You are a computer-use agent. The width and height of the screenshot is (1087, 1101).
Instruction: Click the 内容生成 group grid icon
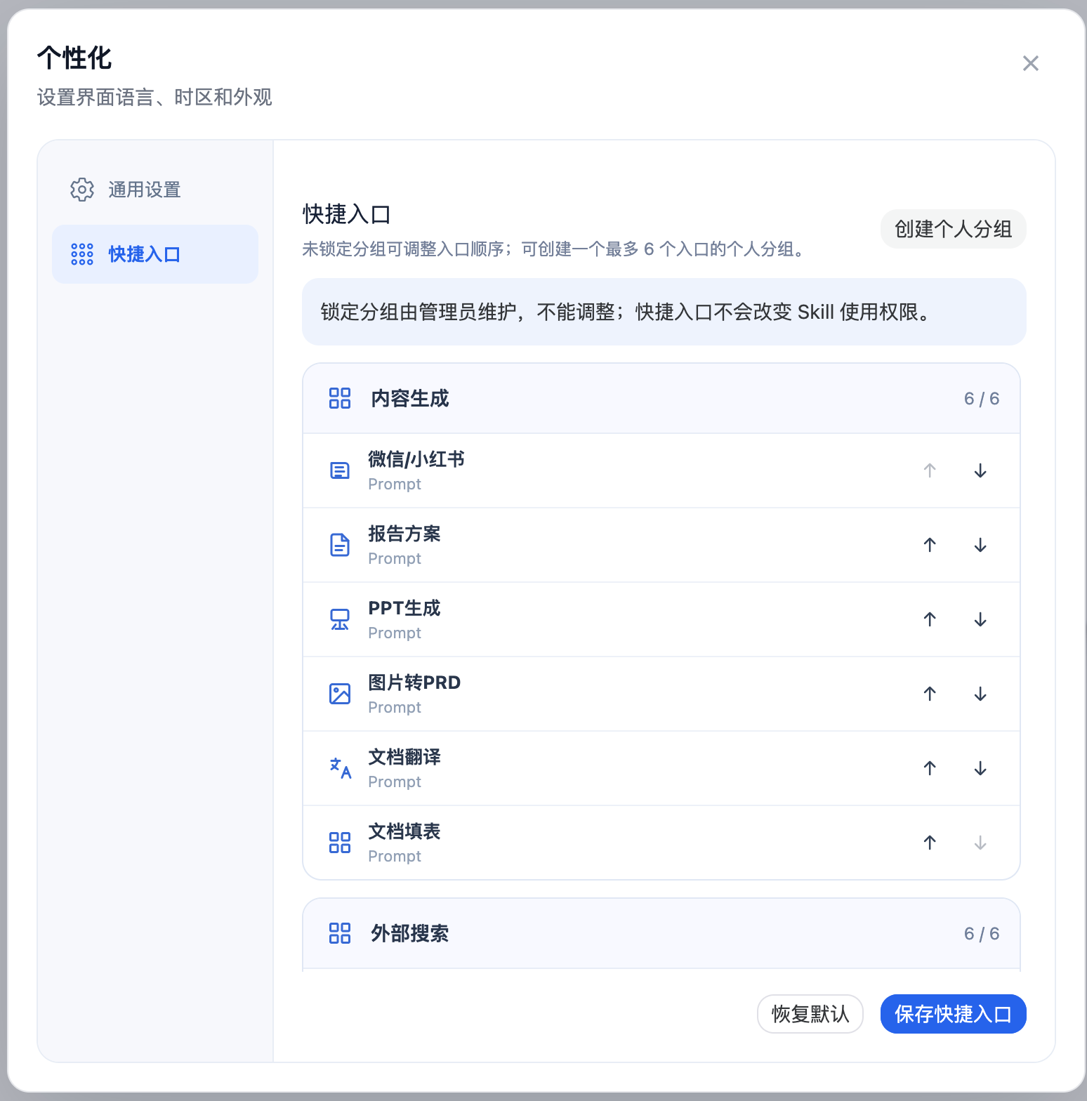[340, 398]
